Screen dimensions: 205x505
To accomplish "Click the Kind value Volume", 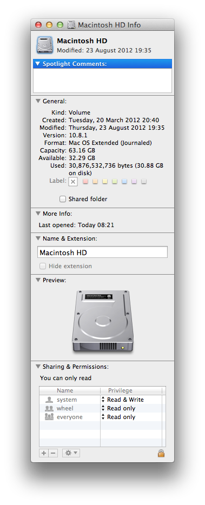I will (80, 112).
